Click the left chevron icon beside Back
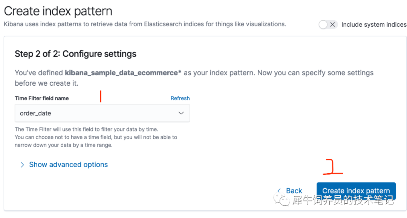The width and height of the screenshot is (407, 218). tap(279, 191)
